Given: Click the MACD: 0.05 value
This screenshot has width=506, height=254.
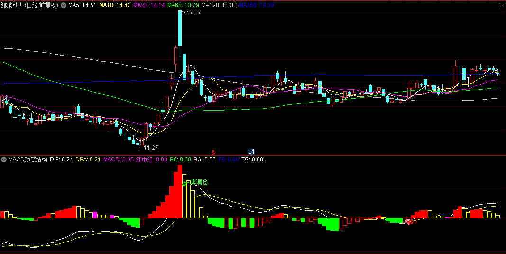Looking at the screenshot, I should click(x=119, y=160).
